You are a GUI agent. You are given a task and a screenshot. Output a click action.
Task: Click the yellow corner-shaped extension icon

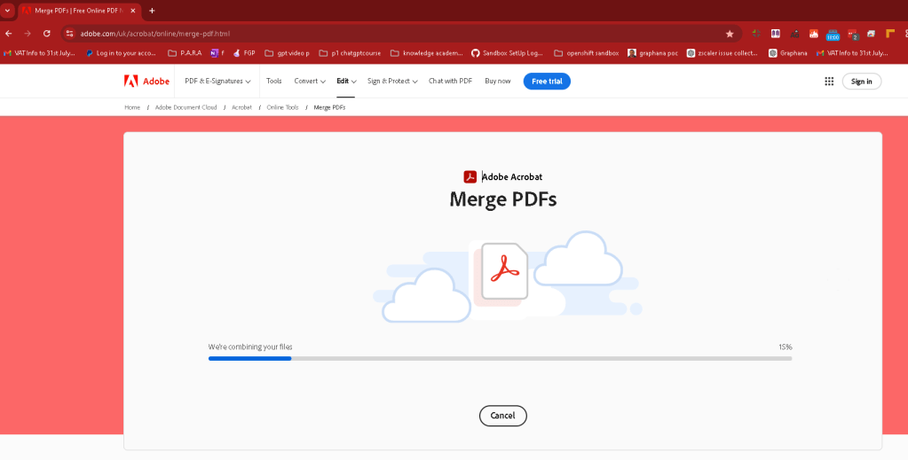(x=890, y=34)
